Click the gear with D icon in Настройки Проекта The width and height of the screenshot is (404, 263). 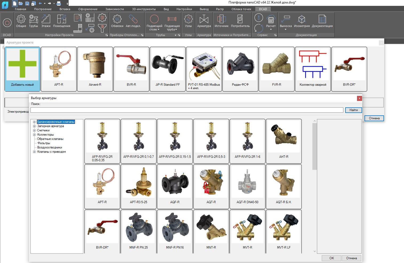point(102,18)
